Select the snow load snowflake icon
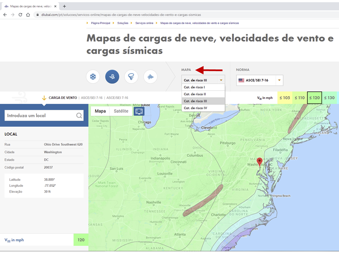This screenshot has width=339, height=254. [93, 77]
